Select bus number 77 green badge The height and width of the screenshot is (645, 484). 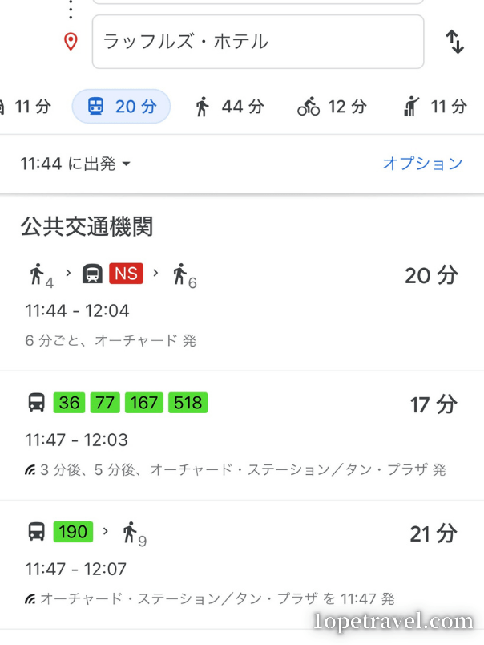(x=105, y=402)
